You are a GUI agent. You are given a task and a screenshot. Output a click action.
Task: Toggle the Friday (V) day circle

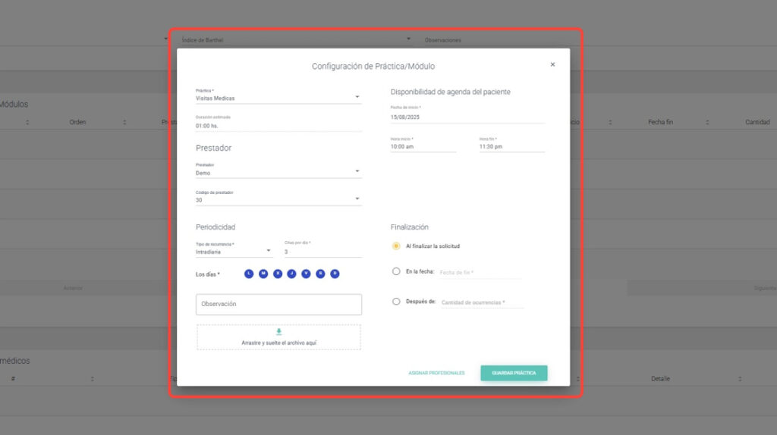coord(306,274)
